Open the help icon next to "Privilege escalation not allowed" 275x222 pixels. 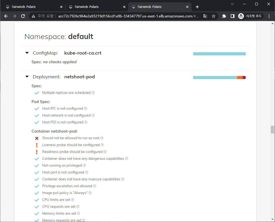pyautogui.click(x=95, y=186)
